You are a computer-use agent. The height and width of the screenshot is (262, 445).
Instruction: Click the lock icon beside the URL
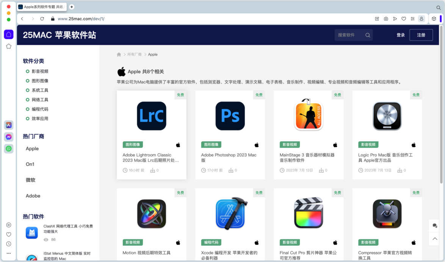tap(53, 19)
